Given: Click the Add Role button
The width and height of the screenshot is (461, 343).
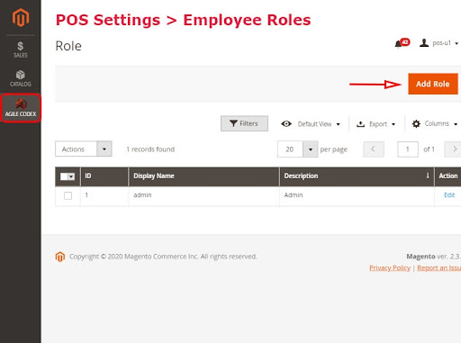Looking at the screenshot, I should click(x=432, y=84).
